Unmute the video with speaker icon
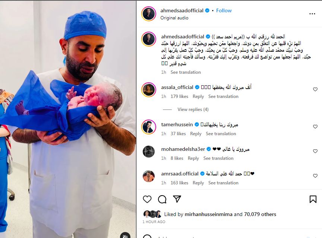 (125, 236)
